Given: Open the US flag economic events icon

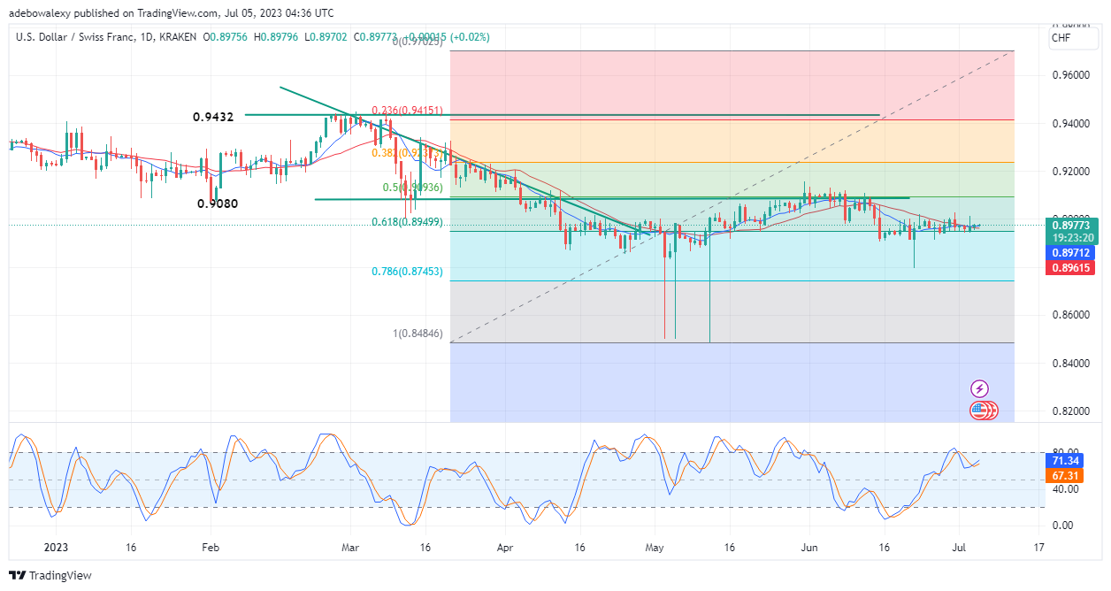Looking at the screenshot, I should 979,410.
